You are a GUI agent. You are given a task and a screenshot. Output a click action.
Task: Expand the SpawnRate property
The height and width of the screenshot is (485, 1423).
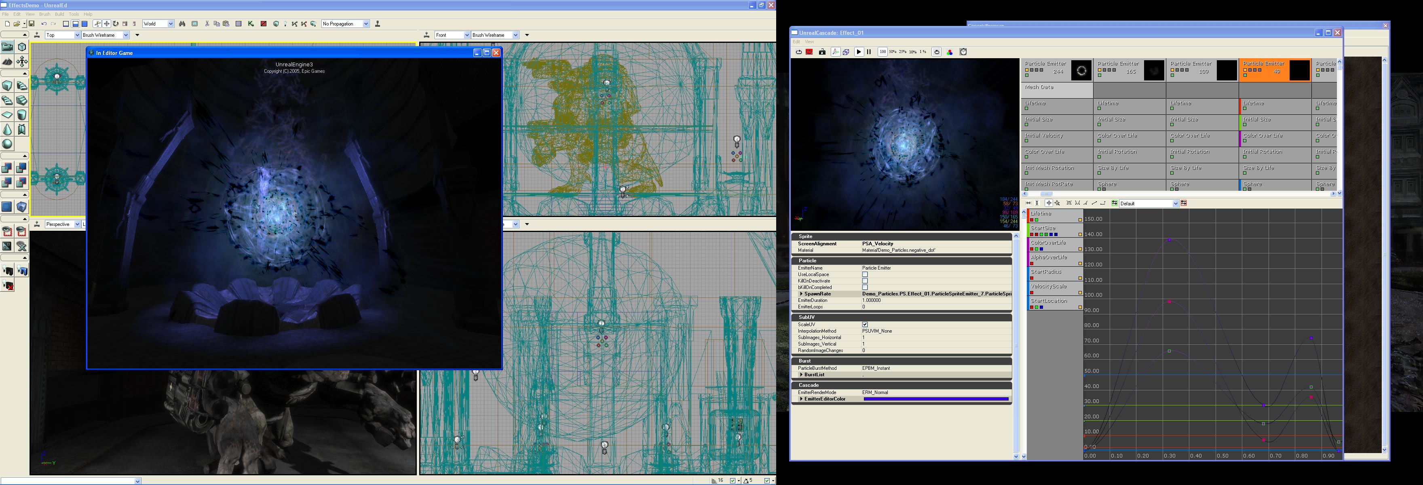[801, 294]
